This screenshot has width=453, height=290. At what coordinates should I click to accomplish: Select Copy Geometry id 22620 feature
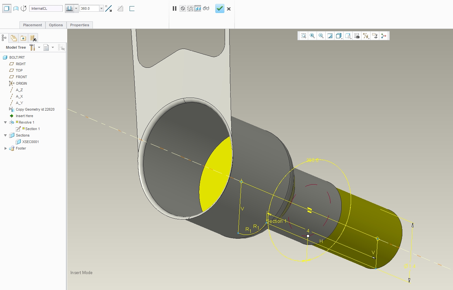click(x=35, y=109)
